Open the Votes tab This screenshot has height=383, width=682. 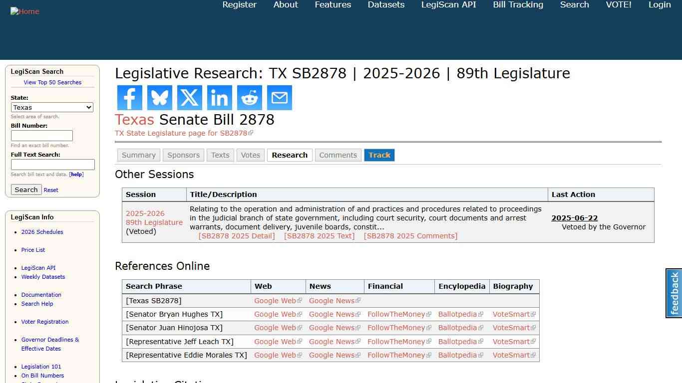tap(250, 155)
